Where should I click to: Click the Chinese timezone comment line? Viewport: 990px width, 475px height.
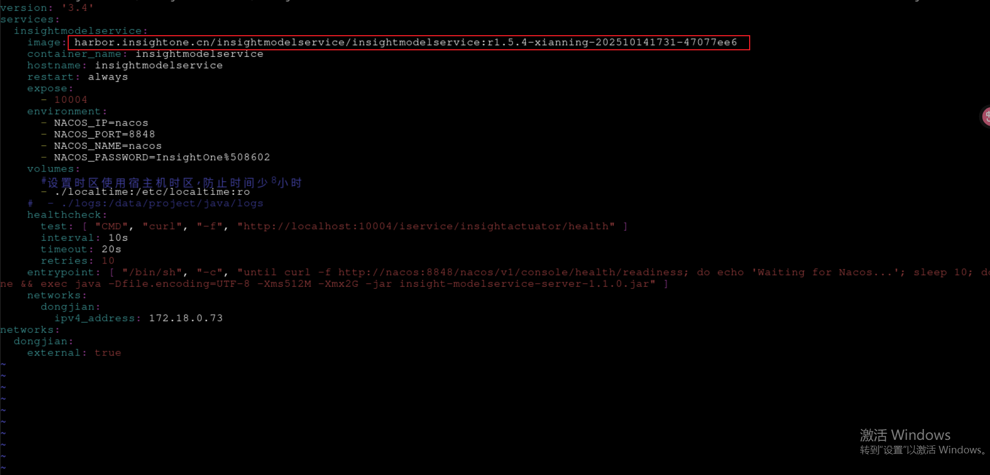(x=172, y=182)
